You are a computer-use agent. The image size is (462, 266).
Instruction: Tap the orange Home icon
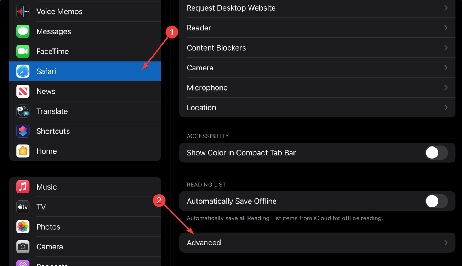(x=23, y=151)
